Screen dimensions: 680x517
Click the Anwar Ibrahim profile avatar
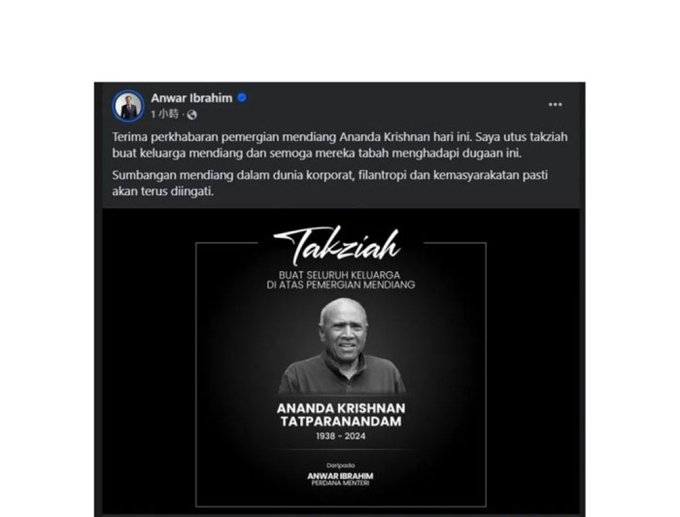(x=128, y=106)
